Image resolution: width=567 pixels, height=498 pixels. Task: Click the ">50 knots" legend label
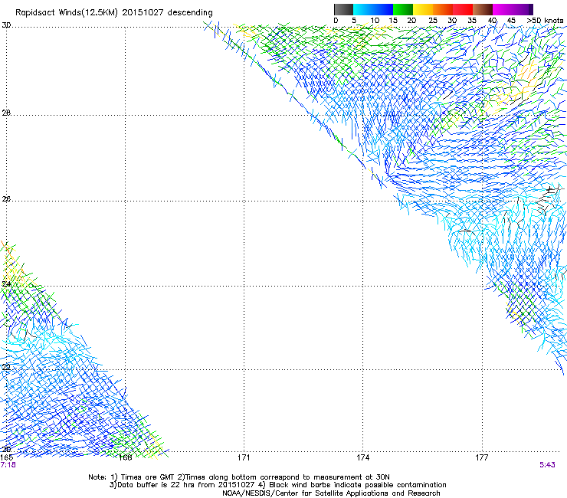pos(545,21)
